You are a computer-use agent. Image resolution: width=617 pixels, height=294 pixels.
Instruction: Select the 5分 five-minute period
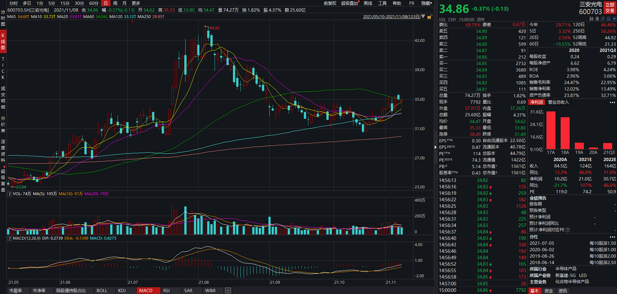click(x=51, y=3)
